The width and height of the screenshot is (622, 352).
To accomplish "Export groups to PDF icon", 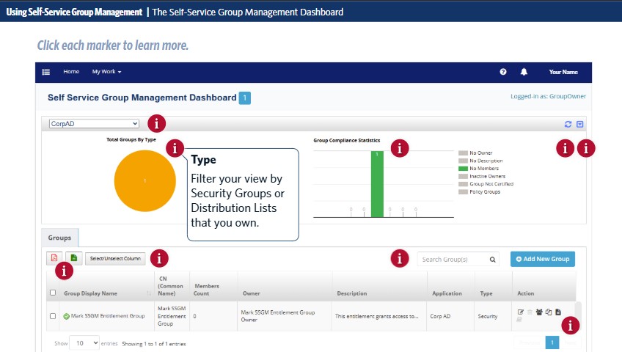I will [54, 258].
